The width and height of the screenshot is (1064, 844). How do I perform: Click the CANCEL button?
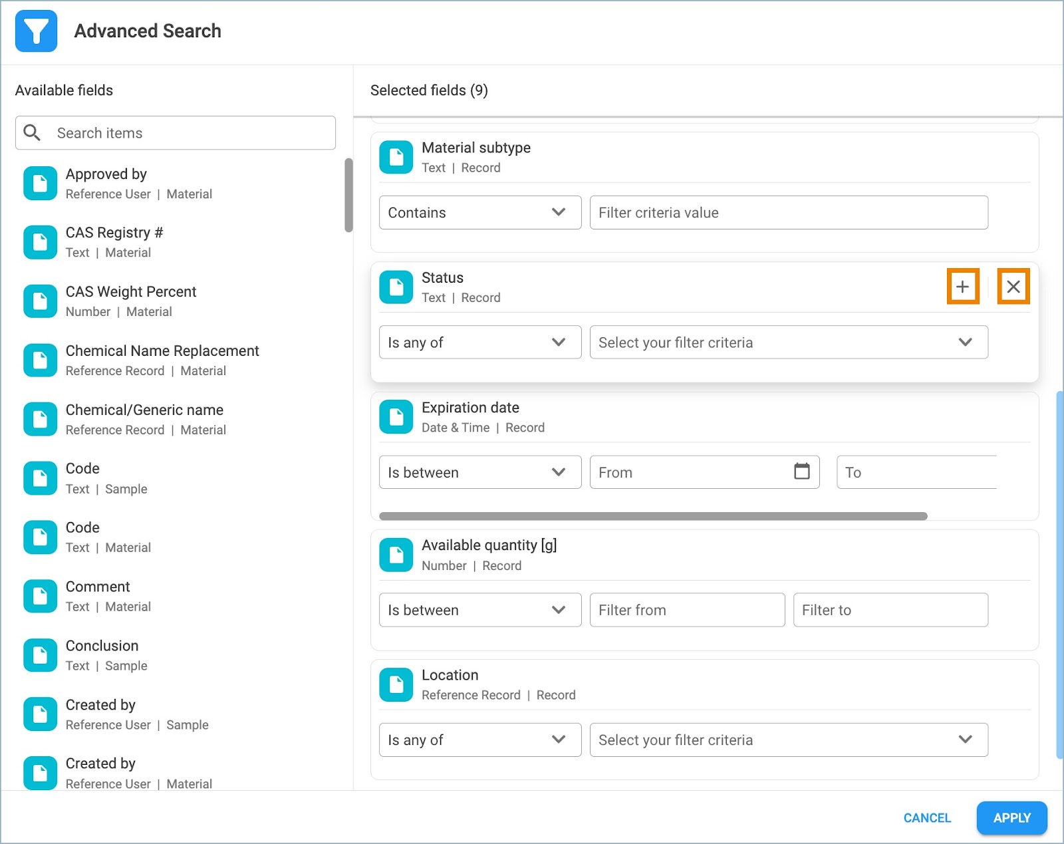point(926,817)
